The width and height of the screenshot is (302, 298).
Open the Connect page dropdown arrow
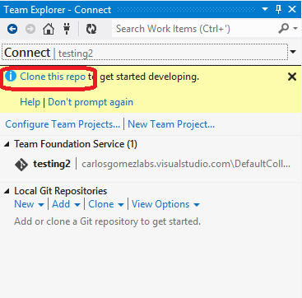[293, 52]
